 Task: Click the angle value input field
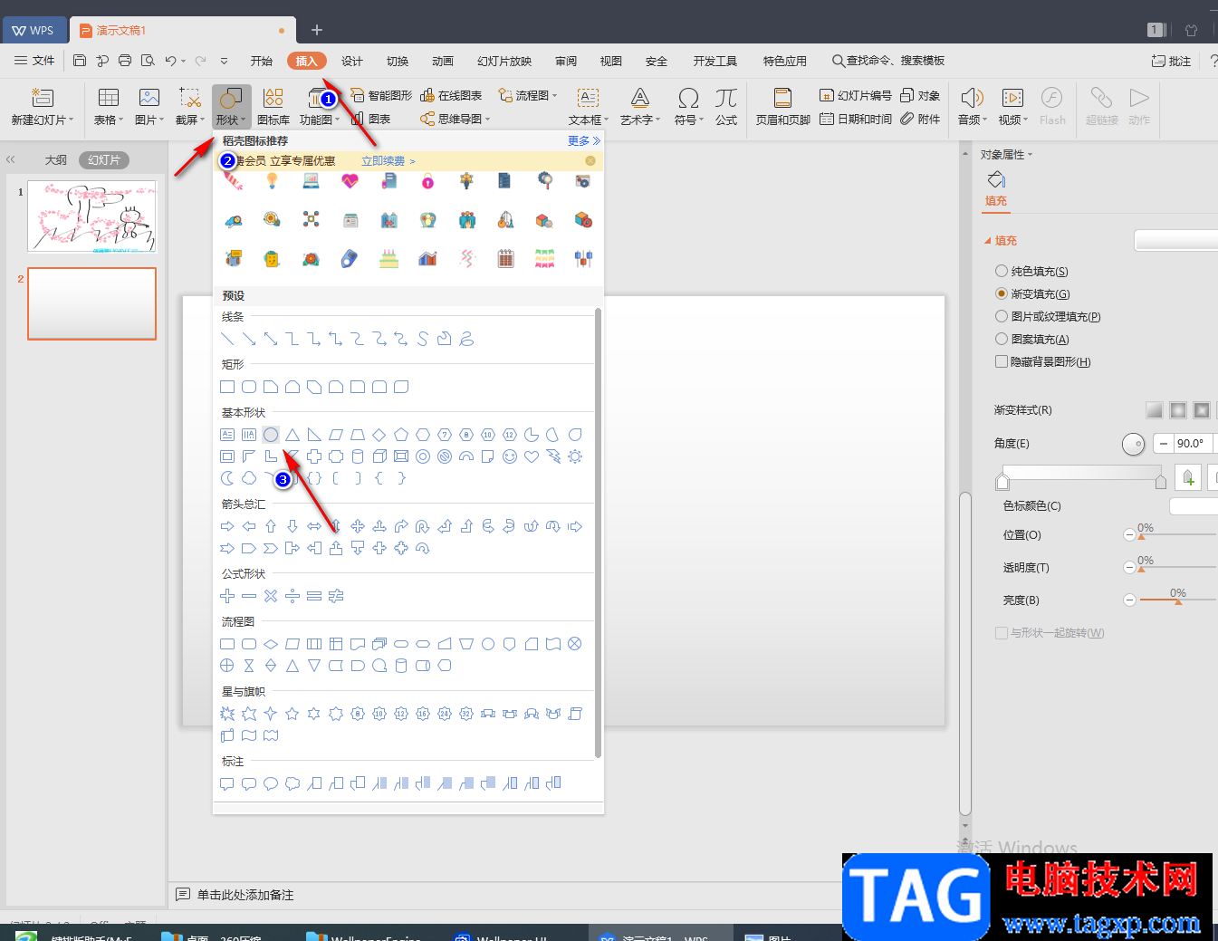pos(1193,444)
